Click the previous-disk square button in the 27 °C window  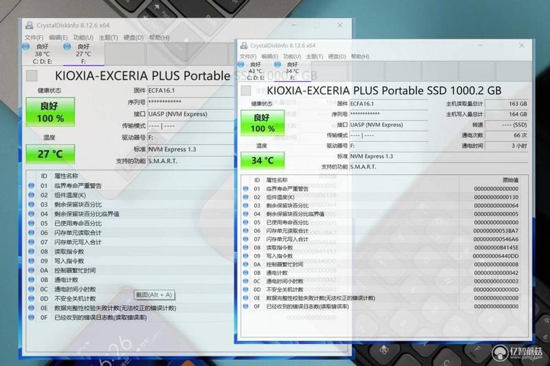32,76
